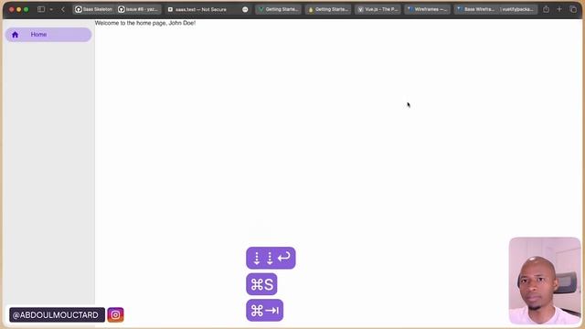Viewport: 585px width, 329px height.
Task: Click the GitHub icon on Saas Skeleton tab
Action: 79,9
